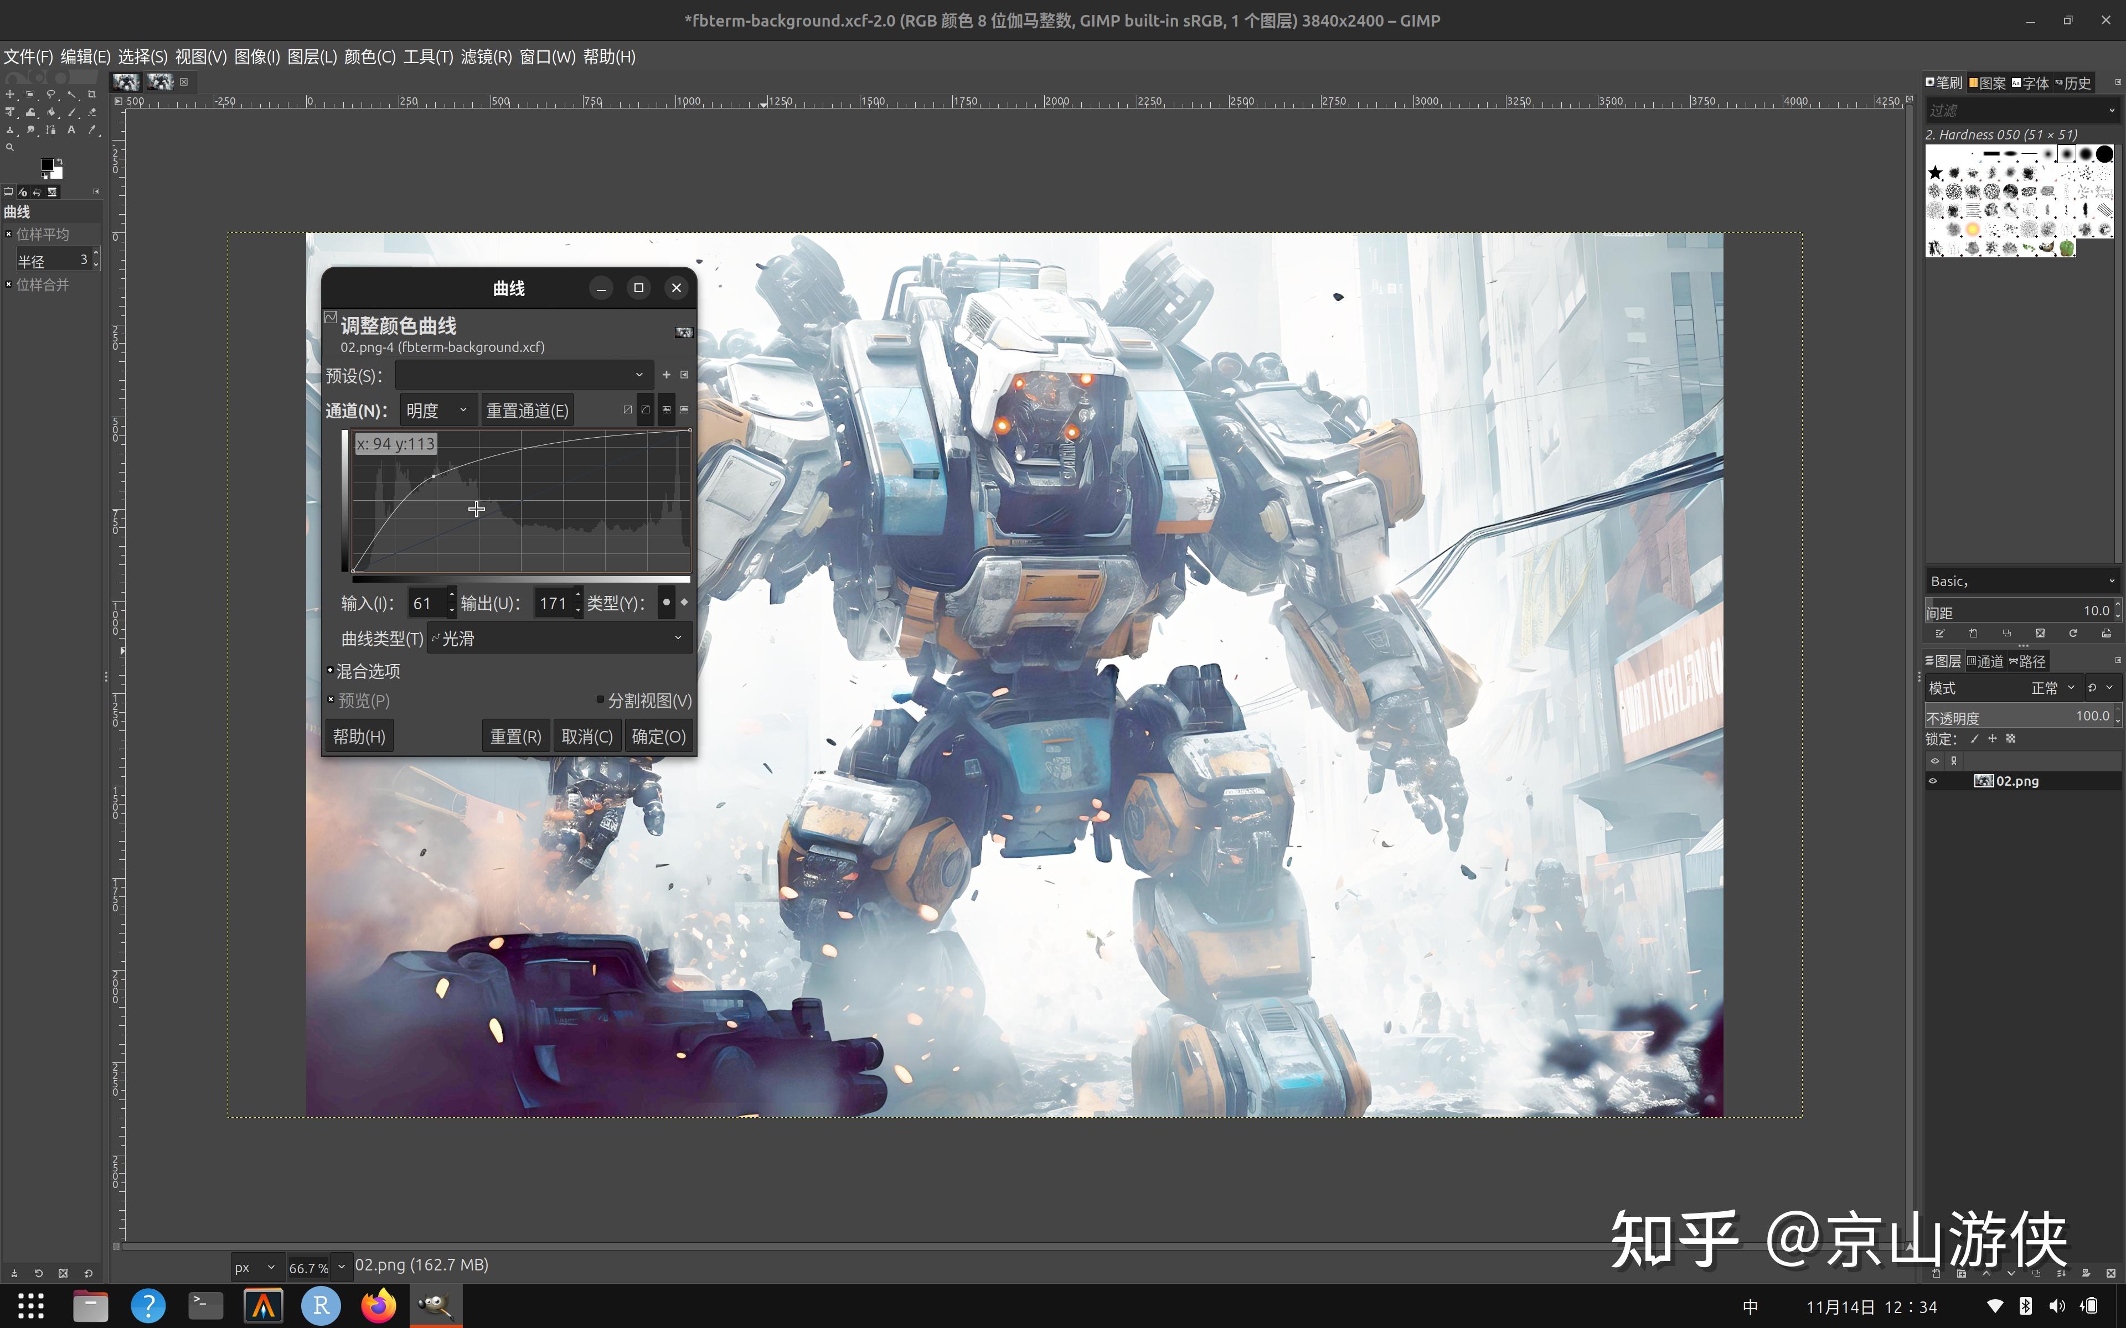Screen dimensions: 2126x1328
Task: Select the Free Select lasso tool
Action: 51,95
